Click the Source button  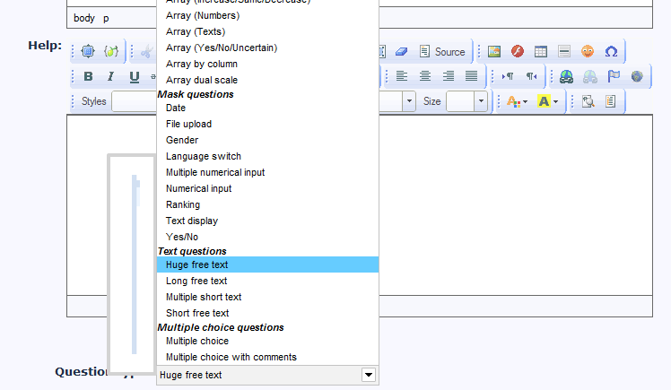point(442,51)
